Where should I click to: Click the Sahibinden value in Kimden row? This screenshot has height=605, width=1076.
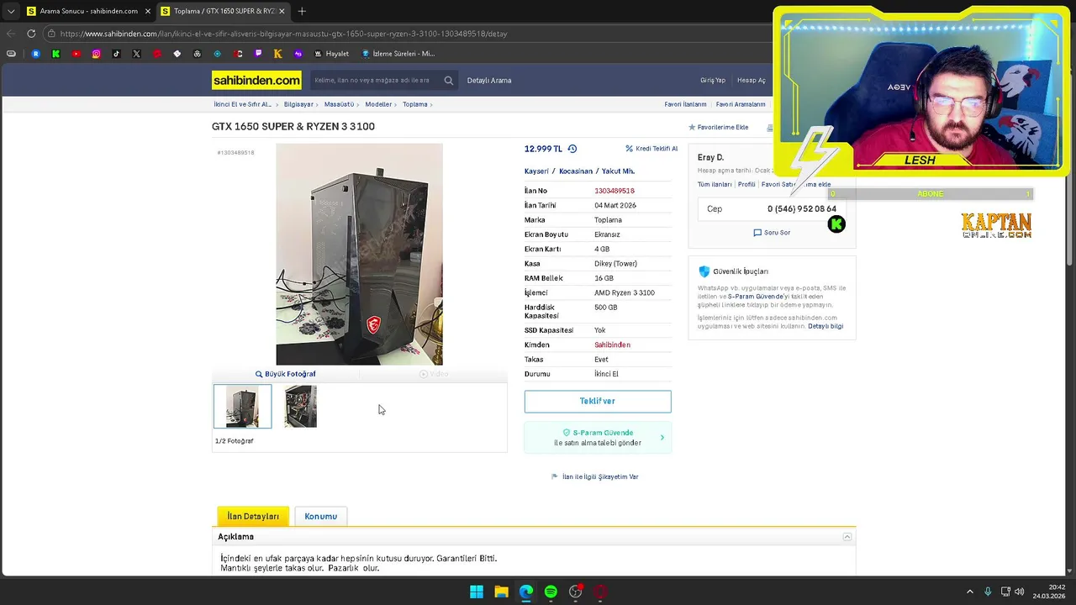click(612, 345)
